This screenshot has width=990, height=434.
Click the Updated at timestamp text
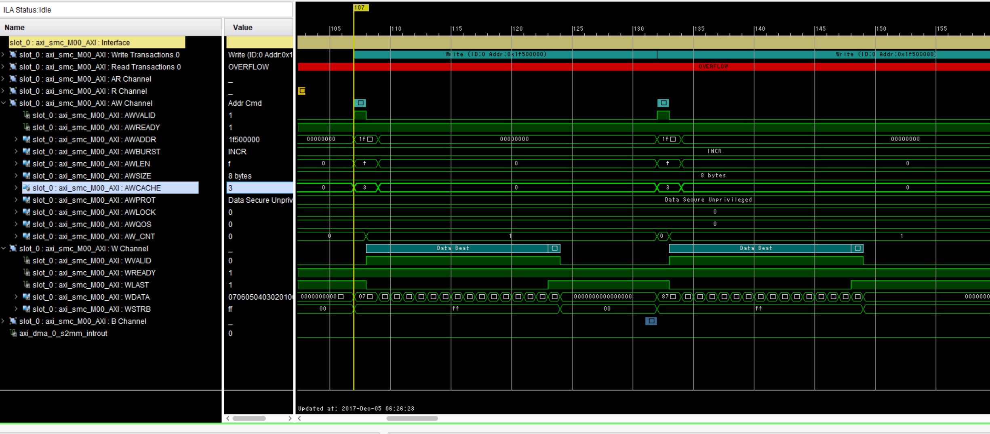coord(356,409)
